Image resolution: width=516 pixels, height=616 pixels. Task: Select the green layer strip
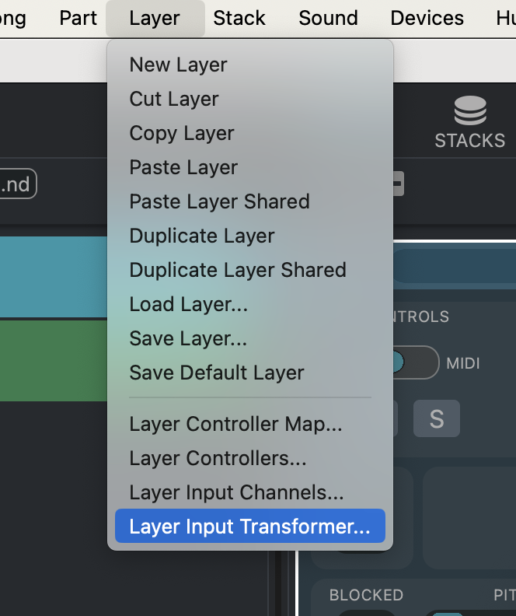click(x=53, y=361)
